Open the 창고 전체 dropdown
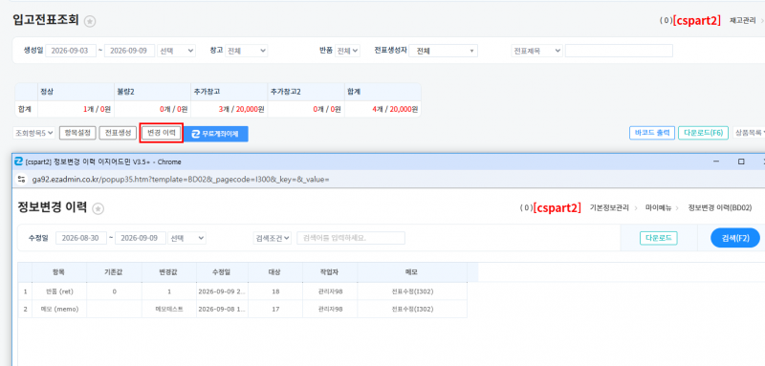The image size is (765, 366). click(247, 51)
